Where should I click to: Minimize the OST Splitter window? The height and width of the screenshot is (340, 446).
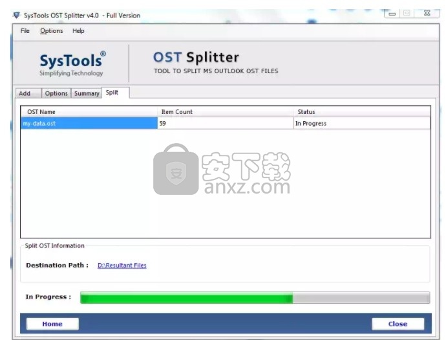(392, 14)
